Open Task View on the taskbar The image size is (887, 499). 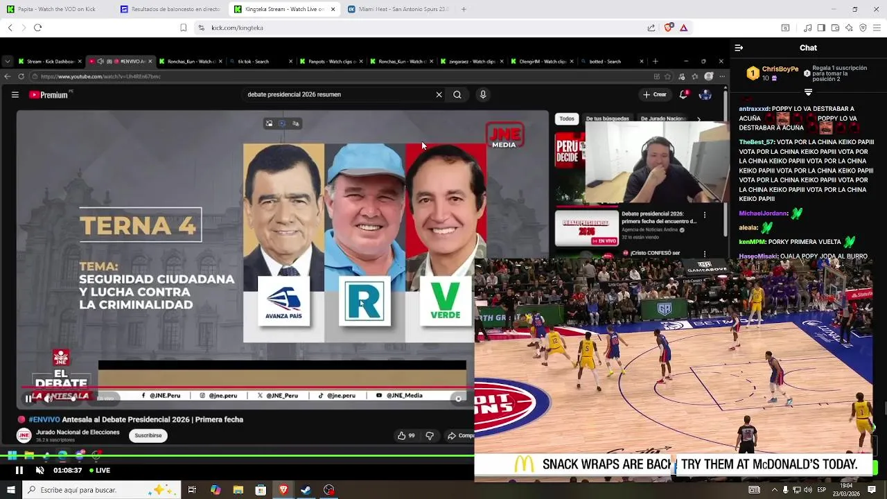[192, 490]
